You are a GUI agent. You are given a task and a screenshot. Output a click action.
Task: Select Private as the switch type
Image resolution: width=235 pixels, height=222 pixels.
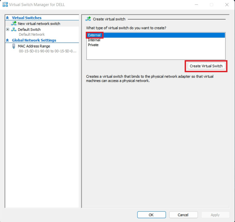coord(93,45)
